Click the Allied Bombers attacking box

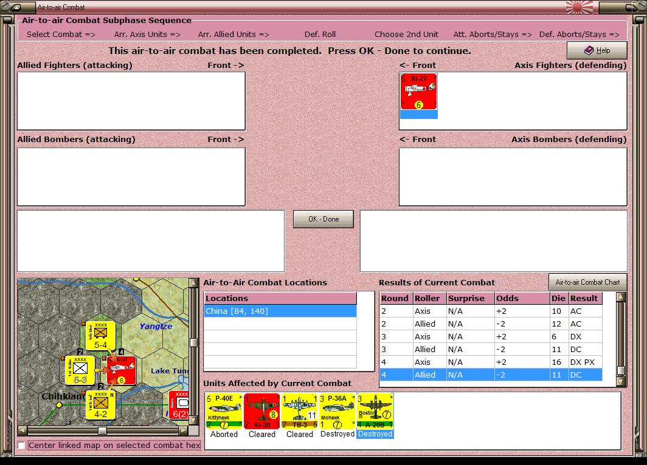131,177
